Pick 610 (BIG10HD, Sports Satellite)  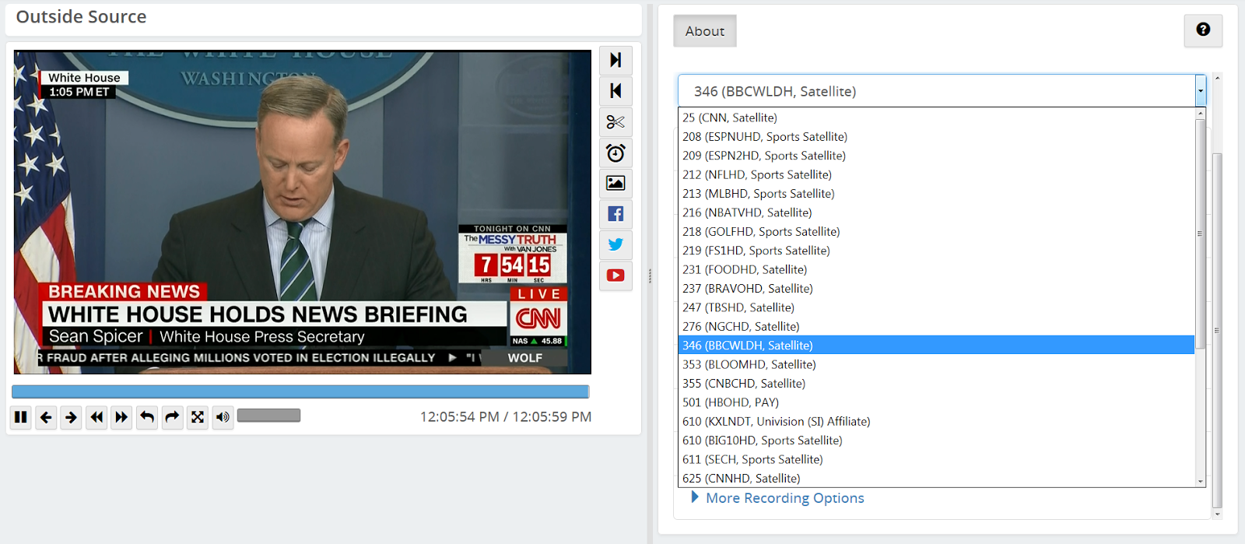click(x=936, y=440)
